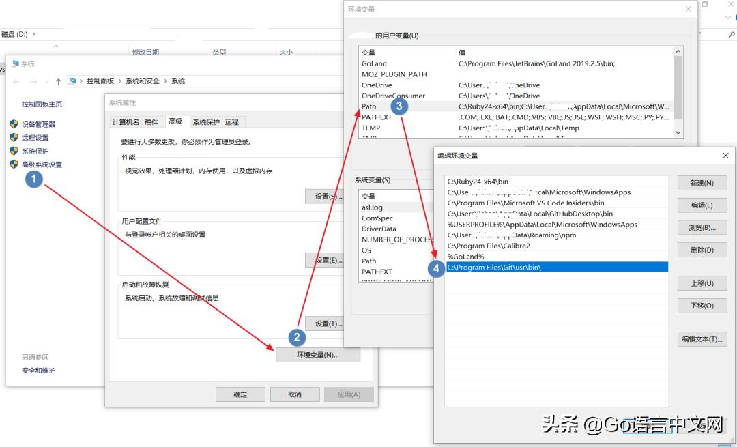Click 编辑(E) in edit variable dialog
Screen dimensions: 737x447
[702, 205]
